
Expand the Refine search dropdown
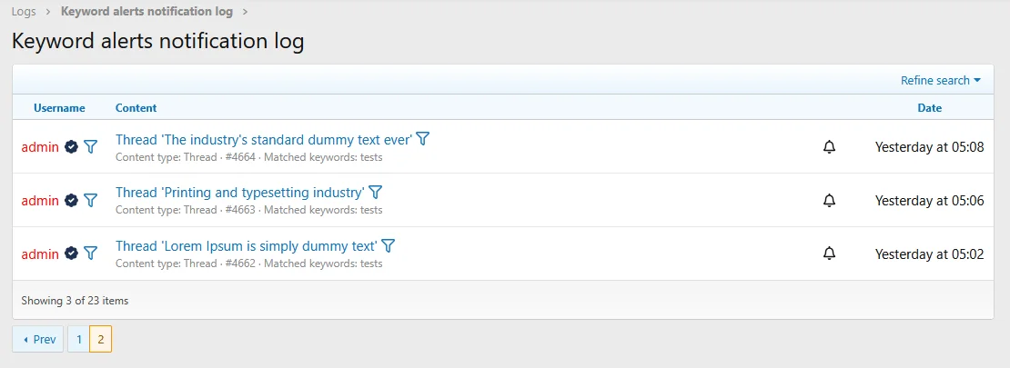940,80
